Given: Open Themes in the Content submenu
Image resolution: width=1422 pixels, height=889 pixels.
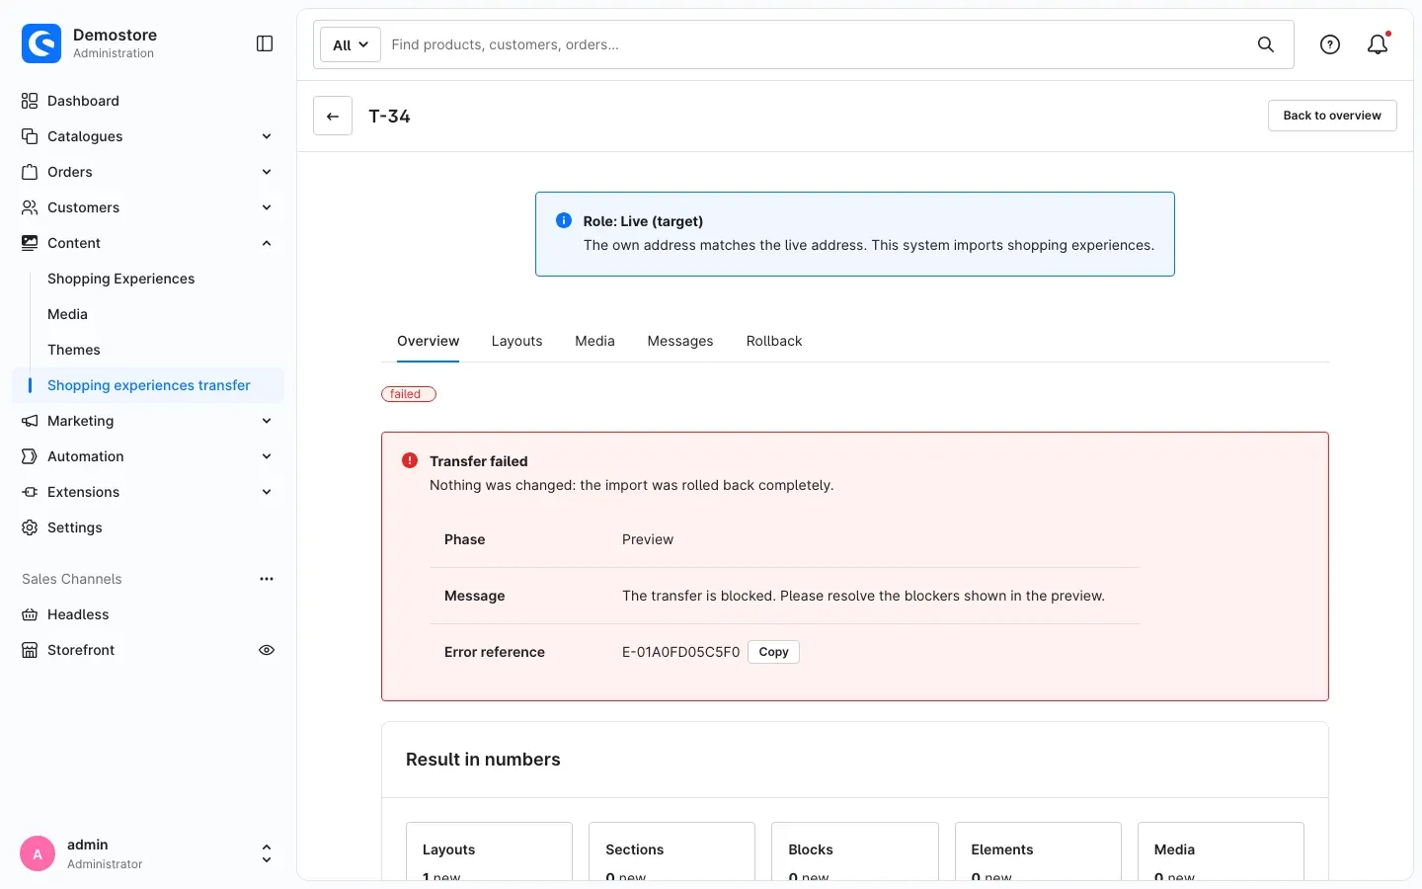Looking at the screenshot, I should pos(74,350).
